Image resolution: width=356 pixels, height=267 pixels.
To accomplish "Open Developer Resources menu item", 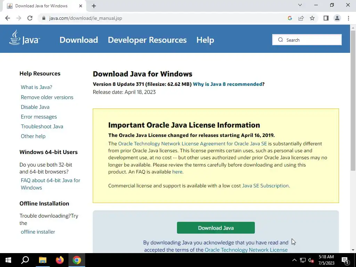I will [x=147, y=40].
